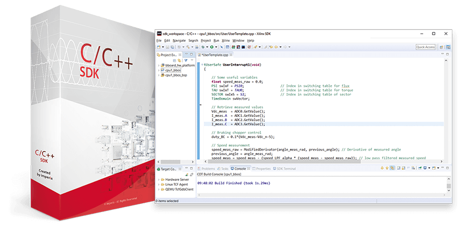Expand the bboard_hw_platform project node
This screenshot has height=231, width=463.
click(159, 65)
